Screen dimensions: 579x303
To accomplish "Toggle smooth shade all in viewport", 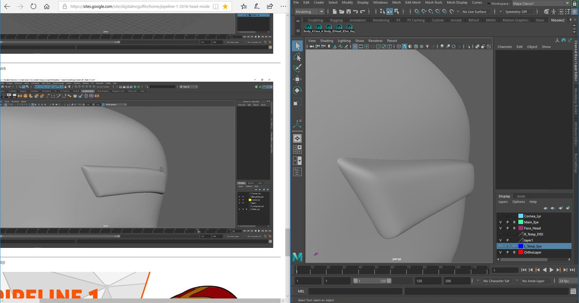I will (x=404, y=46).
